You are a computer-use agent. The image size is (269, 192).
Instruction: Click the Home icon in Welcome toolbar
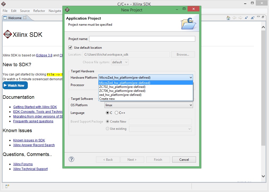228,18
